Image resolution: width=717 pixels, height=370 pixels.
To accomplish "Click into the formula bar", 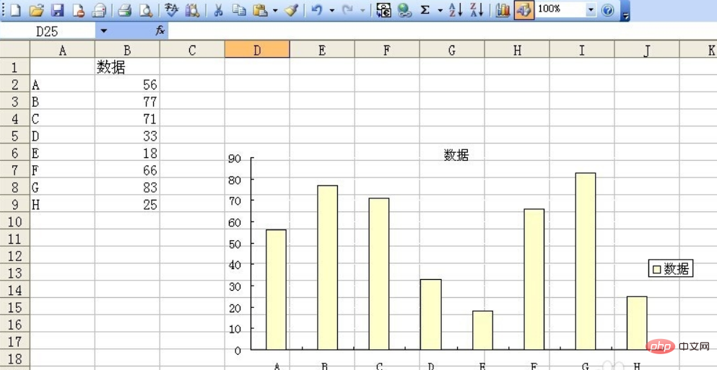I will click(x=442, y=31).
